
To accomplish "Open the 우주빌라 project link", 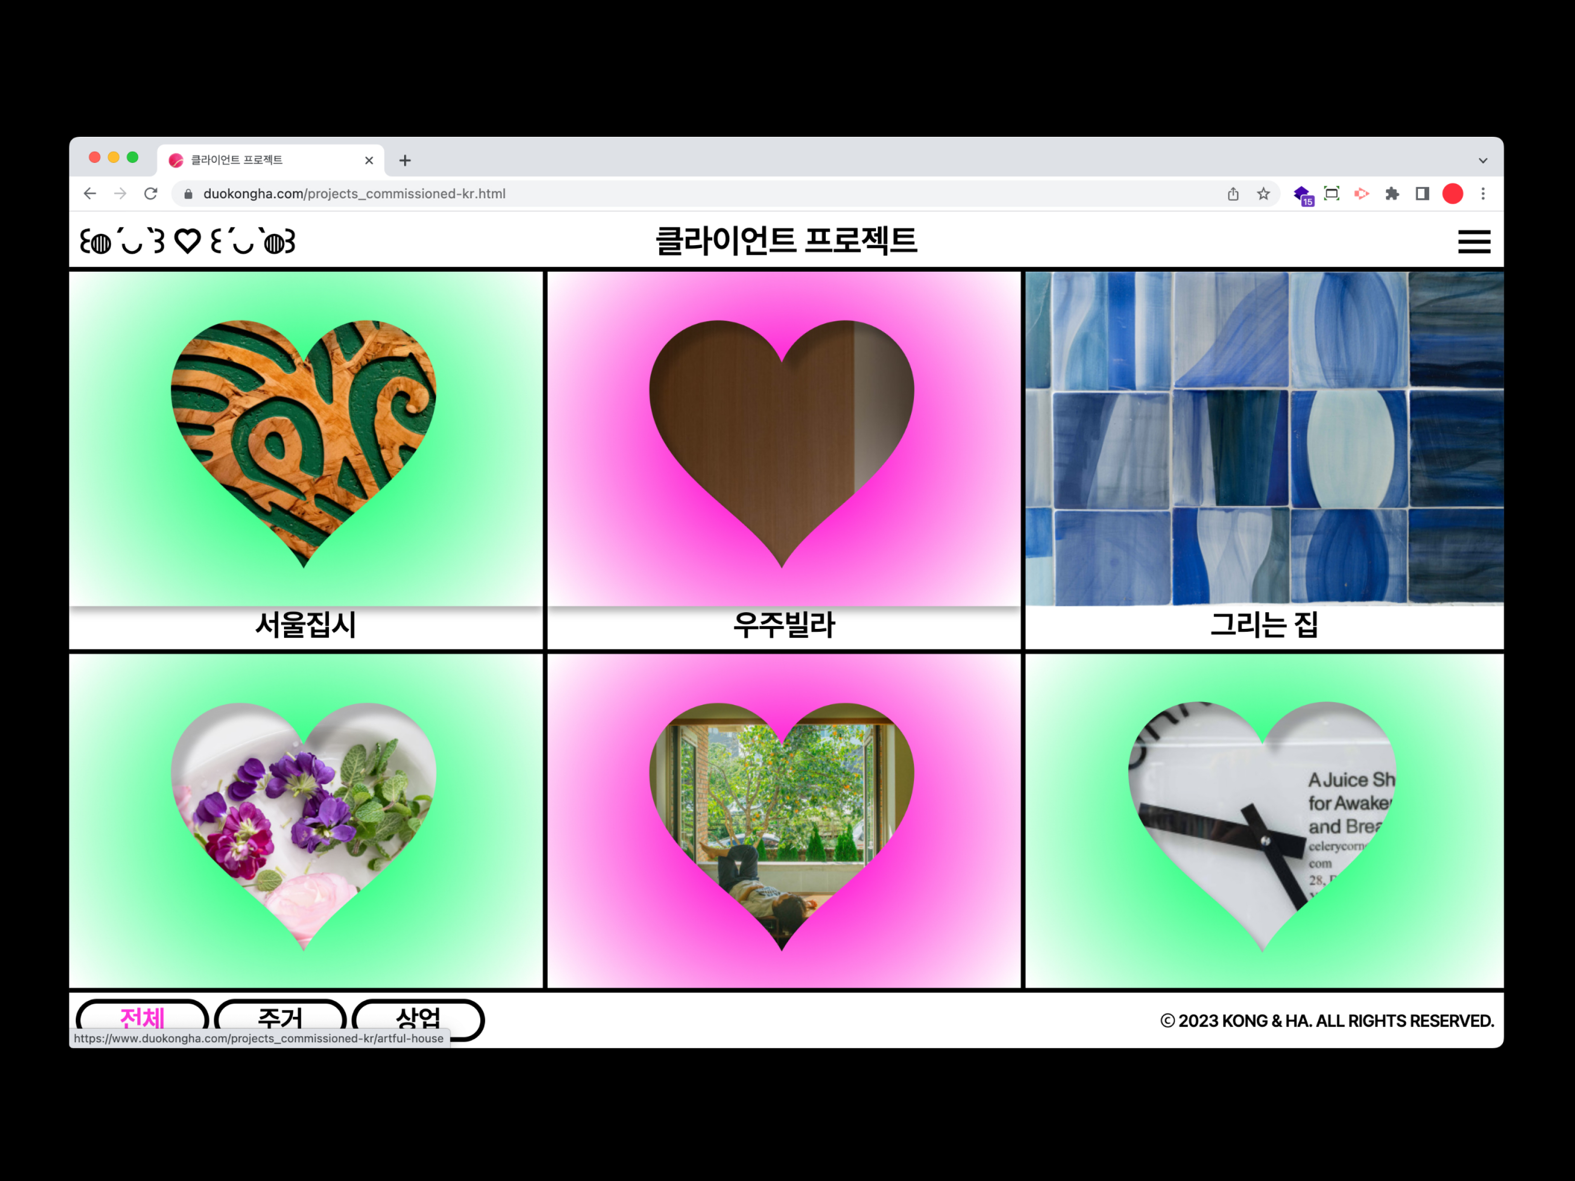I will tap(783, 624).
